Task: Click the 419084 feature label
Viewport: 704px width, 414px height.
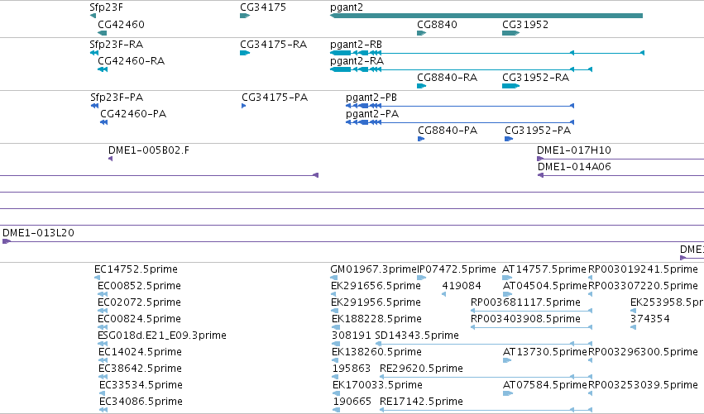Action: (462, 286)
